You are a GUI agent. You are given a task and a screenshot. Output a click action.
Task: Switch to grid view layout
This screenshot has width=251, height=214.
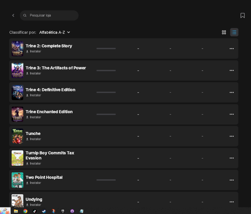point(224,32)
